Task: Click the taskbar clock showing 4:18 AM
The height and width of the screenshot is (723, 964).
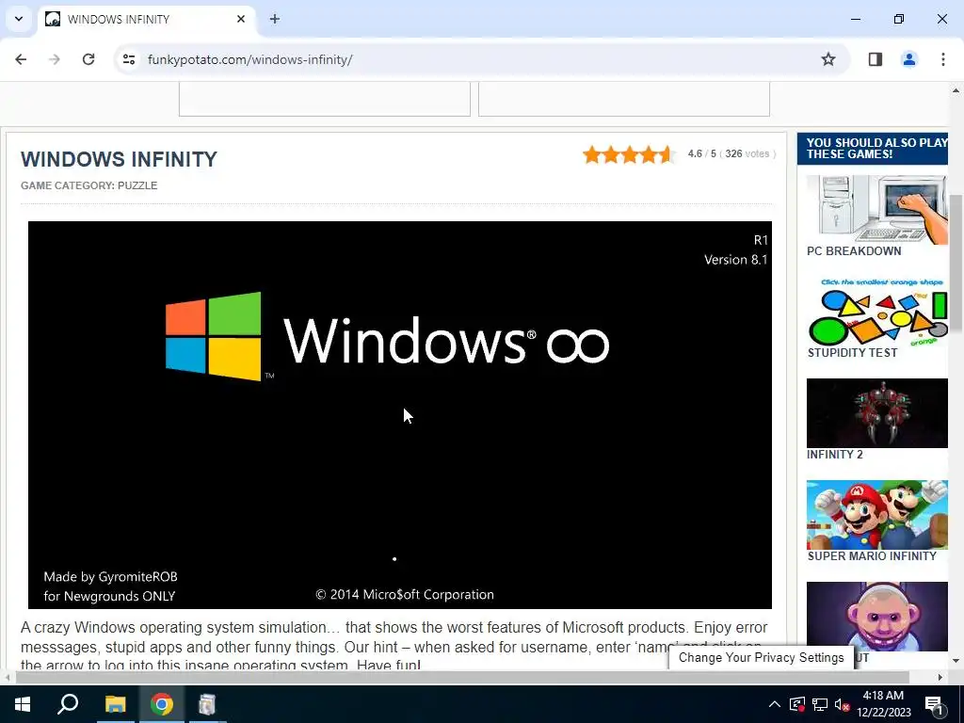Action: click(883, 704)
